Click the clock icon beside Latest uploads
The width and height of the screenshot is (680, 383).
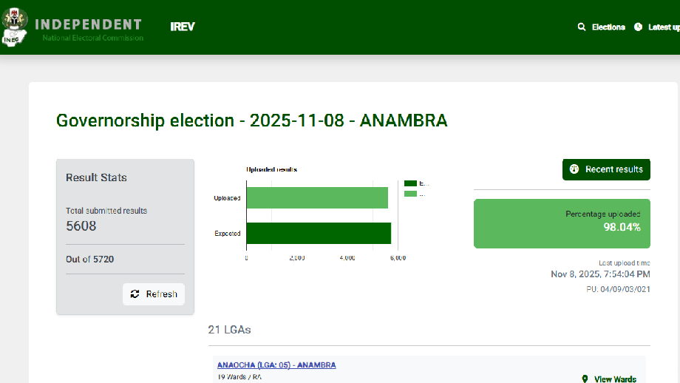[x=638, y=27]
